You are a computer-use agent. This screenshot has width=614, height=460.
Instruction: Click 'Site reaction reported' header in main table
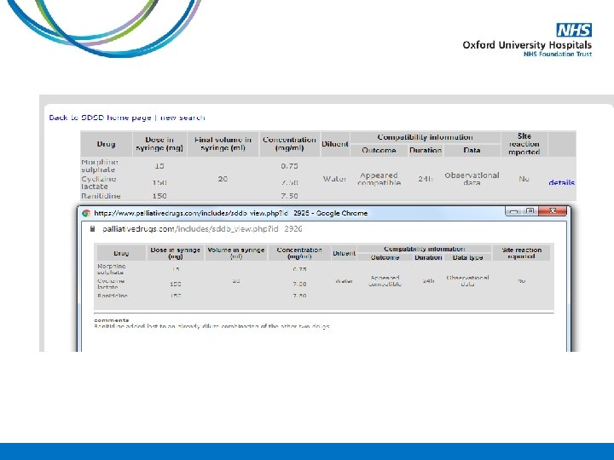coord(524,144)
